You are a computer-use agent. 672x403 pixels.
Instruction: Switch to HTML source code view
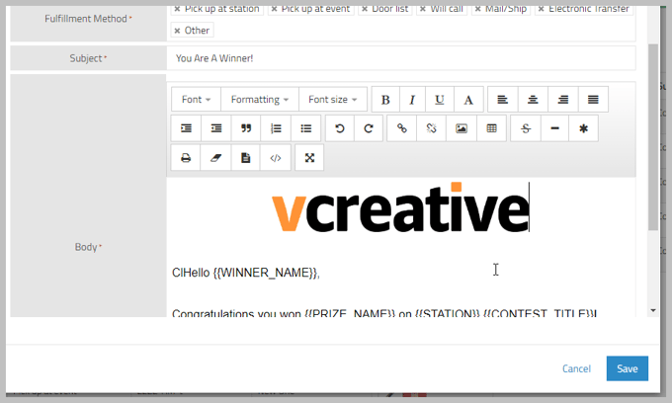[275, 158]
